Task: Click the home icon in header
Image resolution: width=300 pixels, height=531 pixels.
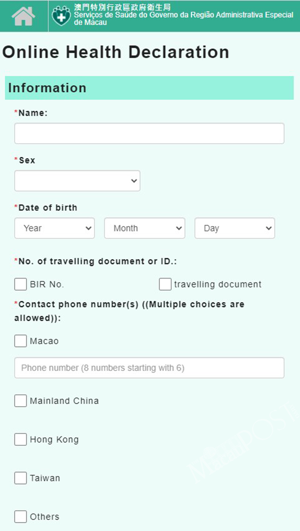Action: coord(23,16)
